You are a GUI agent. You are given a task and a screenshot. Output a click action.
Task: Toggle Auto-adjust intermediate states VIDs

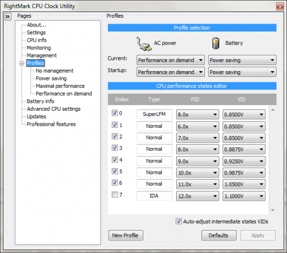[x=179, y=221]
